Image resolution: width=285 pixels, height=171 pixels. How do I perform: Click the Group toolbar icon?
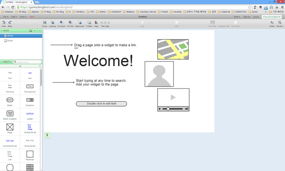click(45, 22)
